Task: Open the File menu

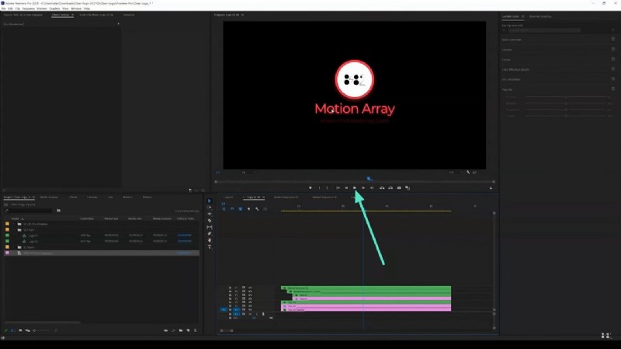Action: coord(4,9)
